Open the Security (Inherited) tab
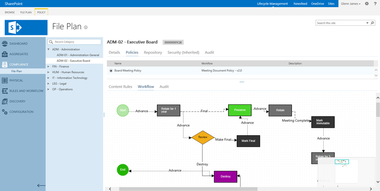380x191 pixels. [x=183, y=52]
